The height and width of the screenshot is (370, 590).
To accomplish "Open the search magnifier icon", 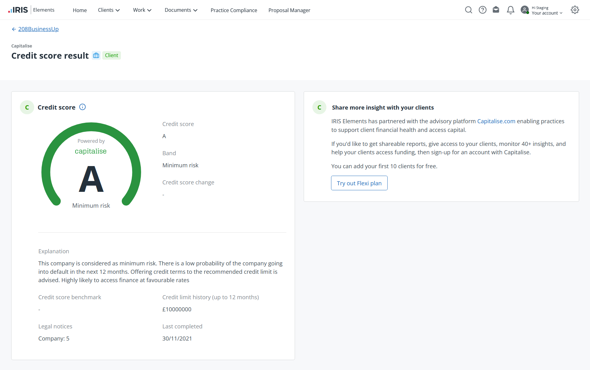I will point(468,10).
